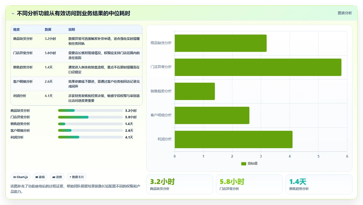Open the 5.8小时 门店异常分析 data card
The width and height of the screenshot is (363, 205).
pos(249,184)
